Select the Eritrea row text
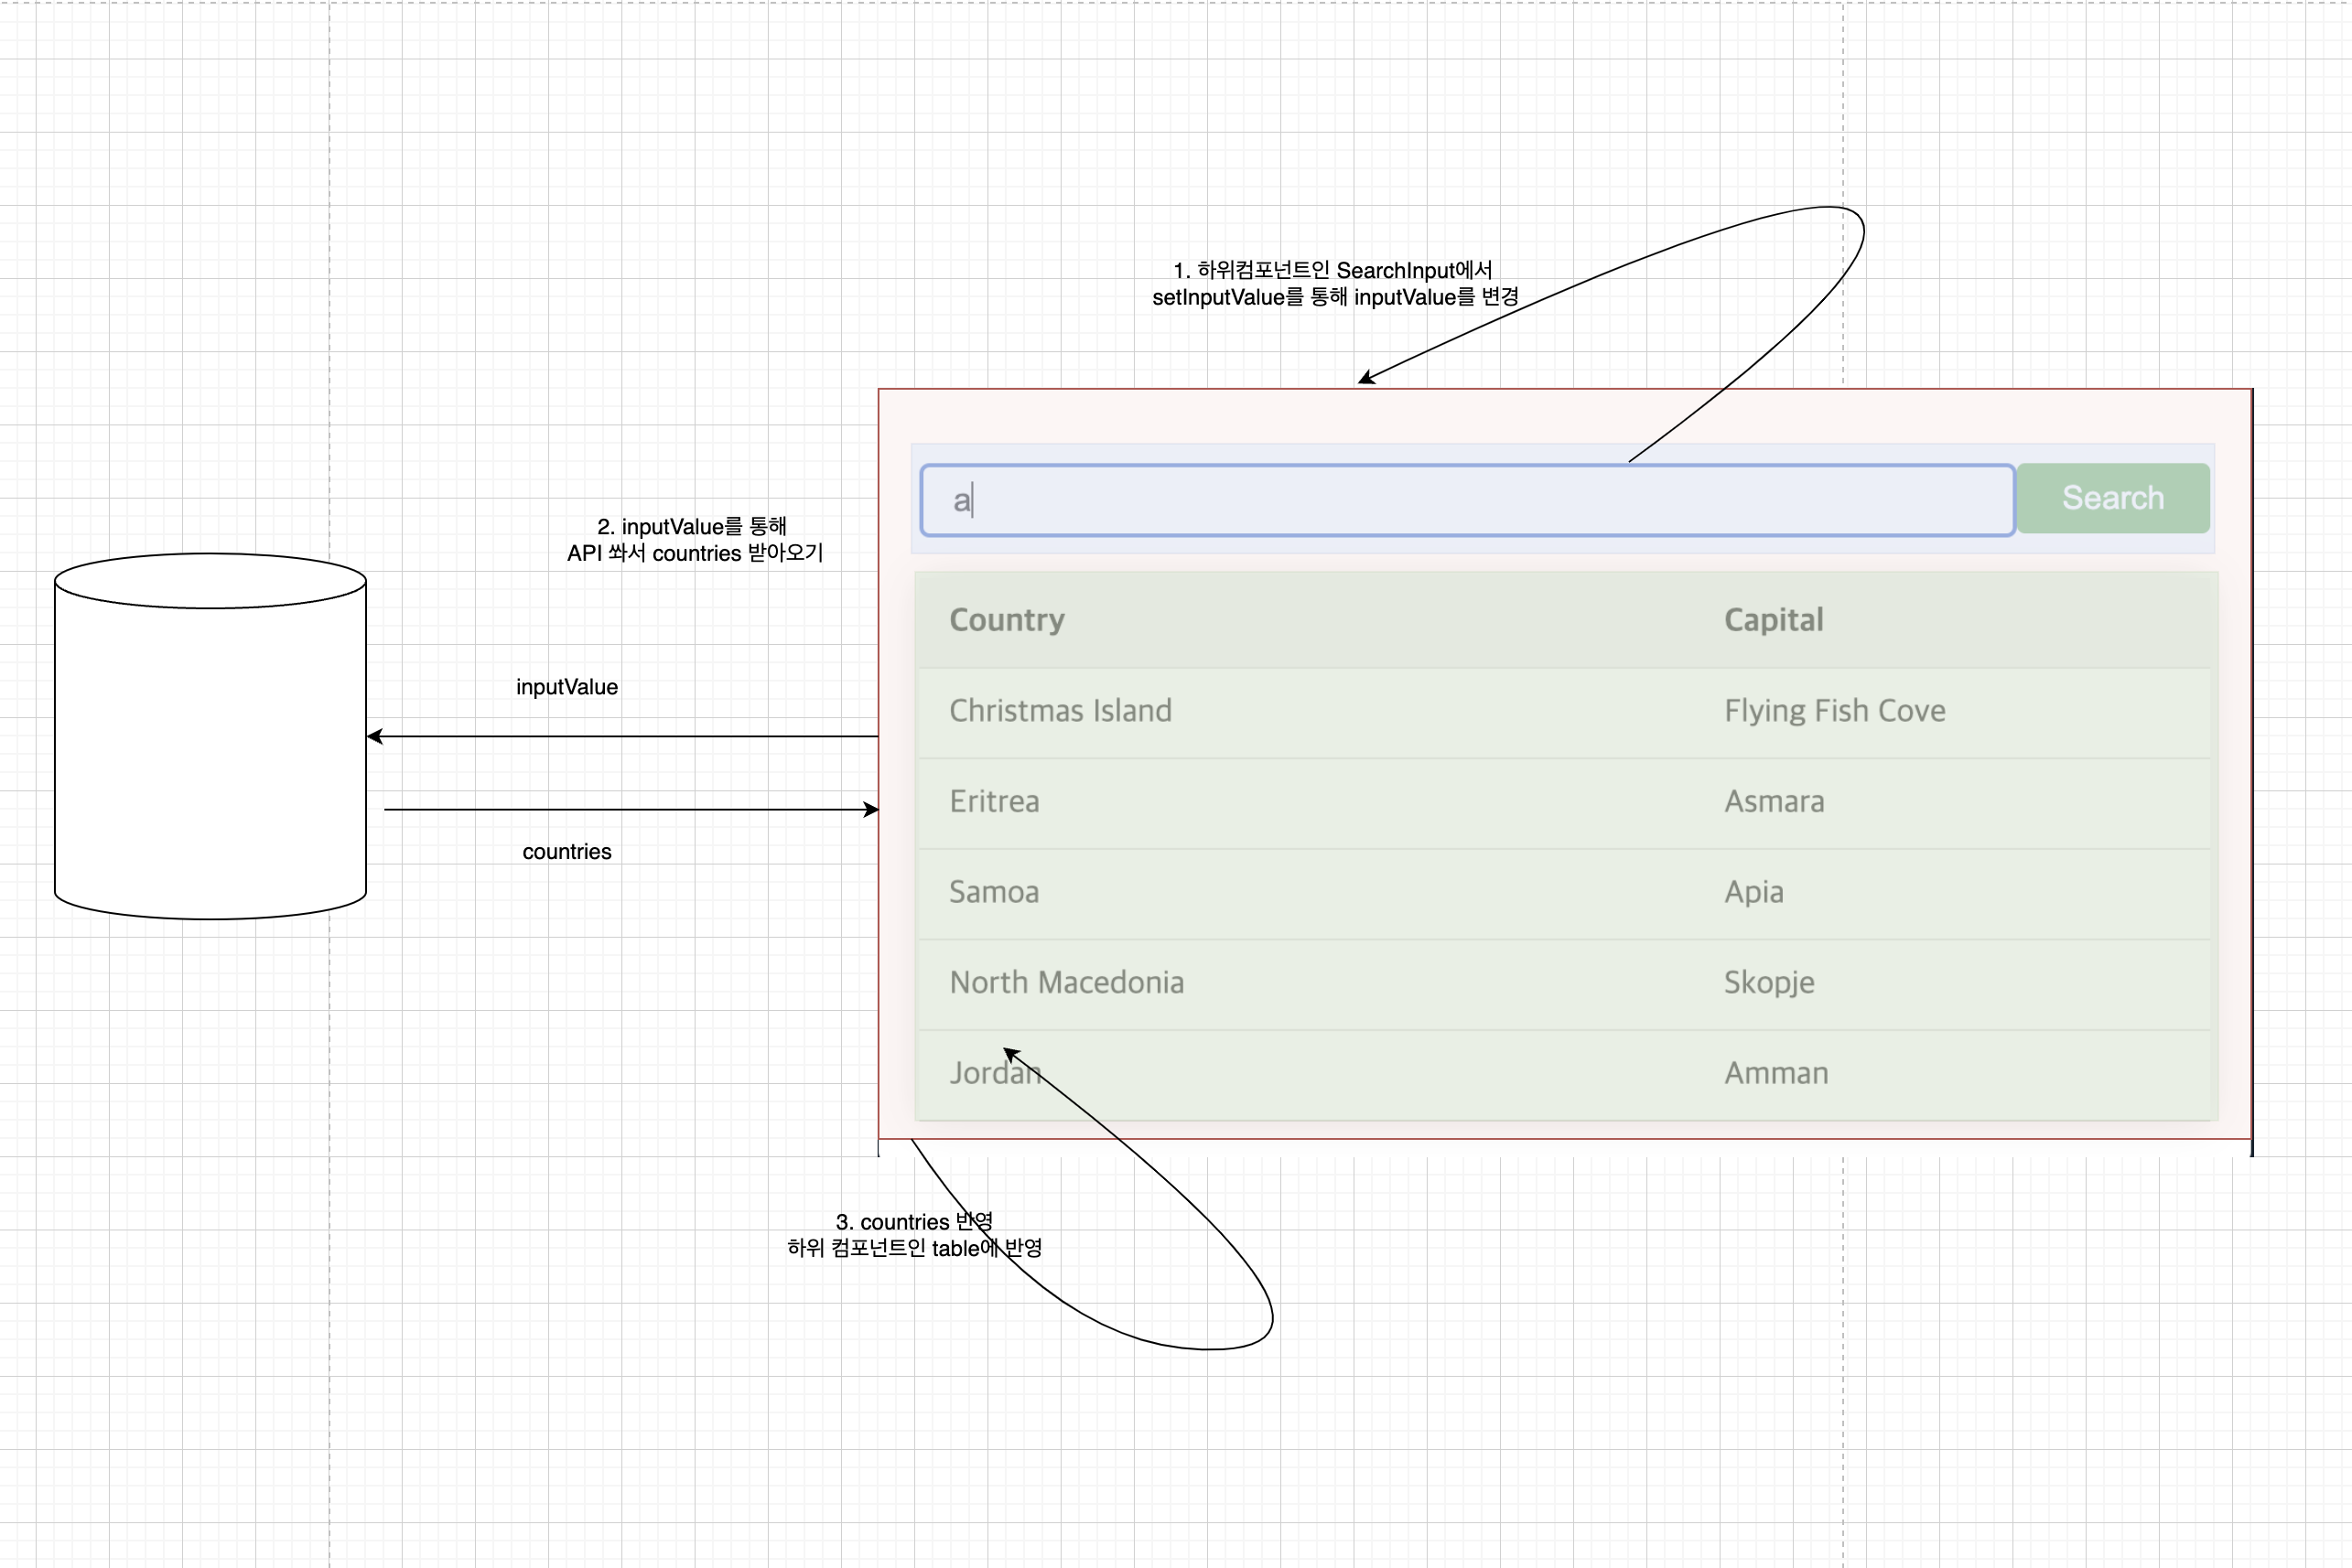The height and width of the screenshot is (1568, 2352). (x=993, y=802)
